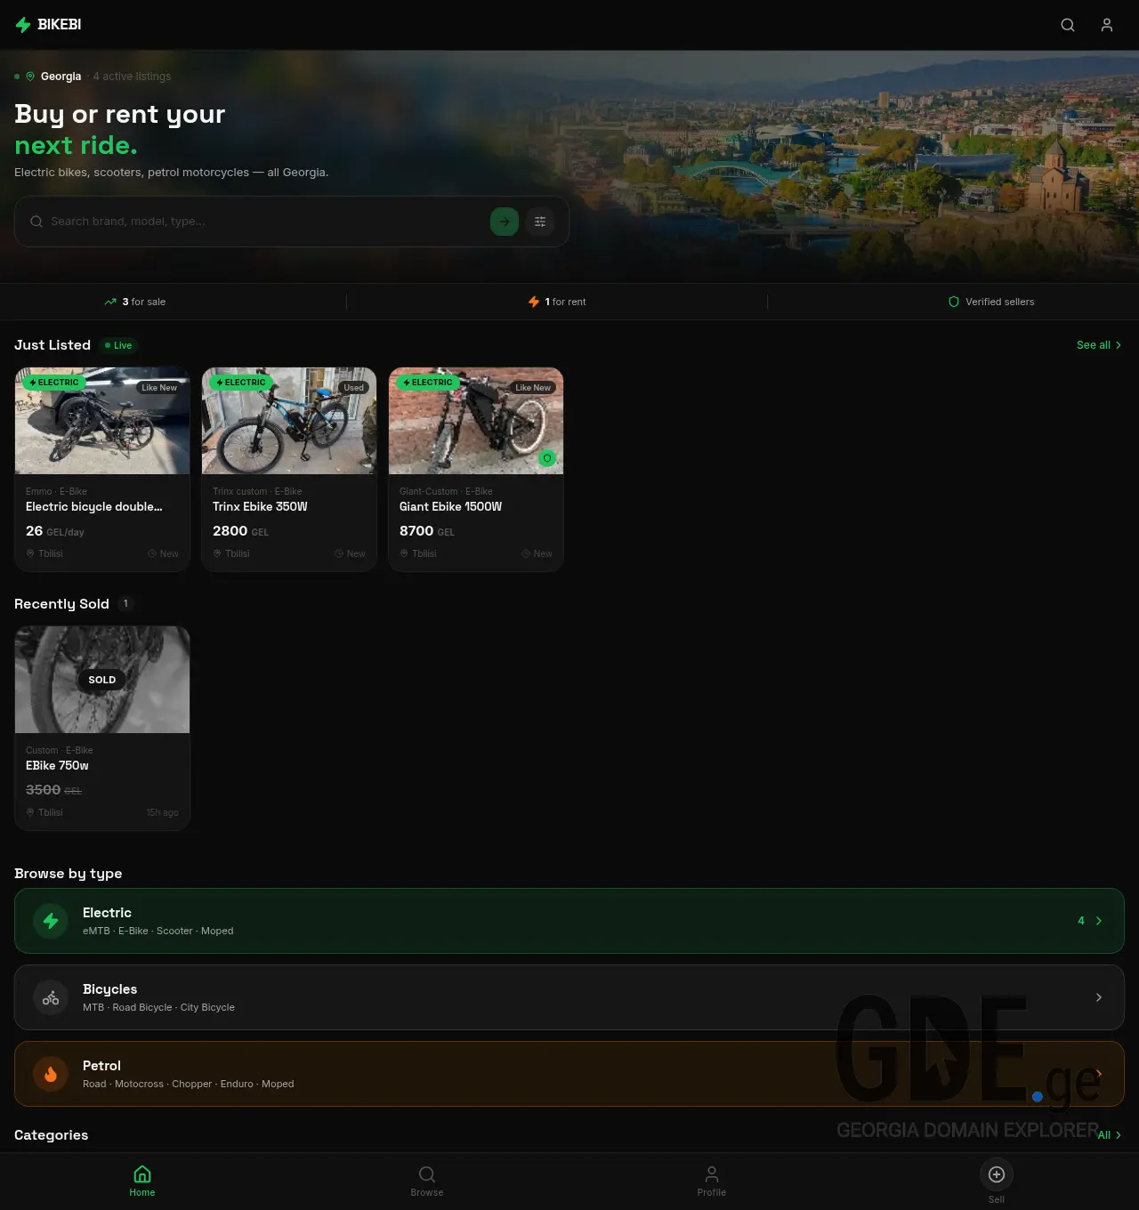Open account via header user icon

(1107, 25)
